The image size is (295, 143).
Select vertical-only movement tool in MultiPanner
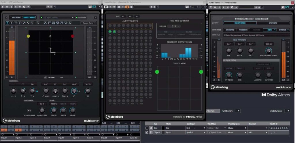(20, 23)
